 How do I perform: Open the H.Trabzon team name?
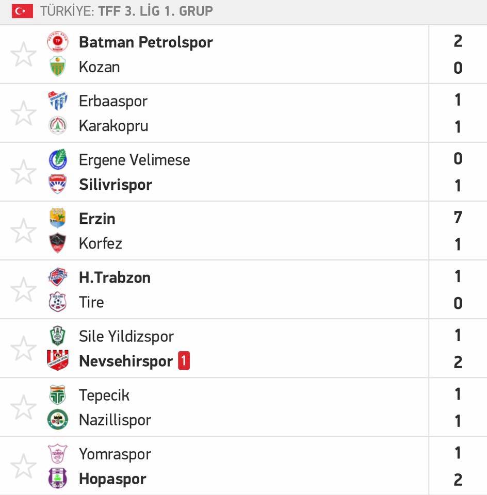[115, 277]
